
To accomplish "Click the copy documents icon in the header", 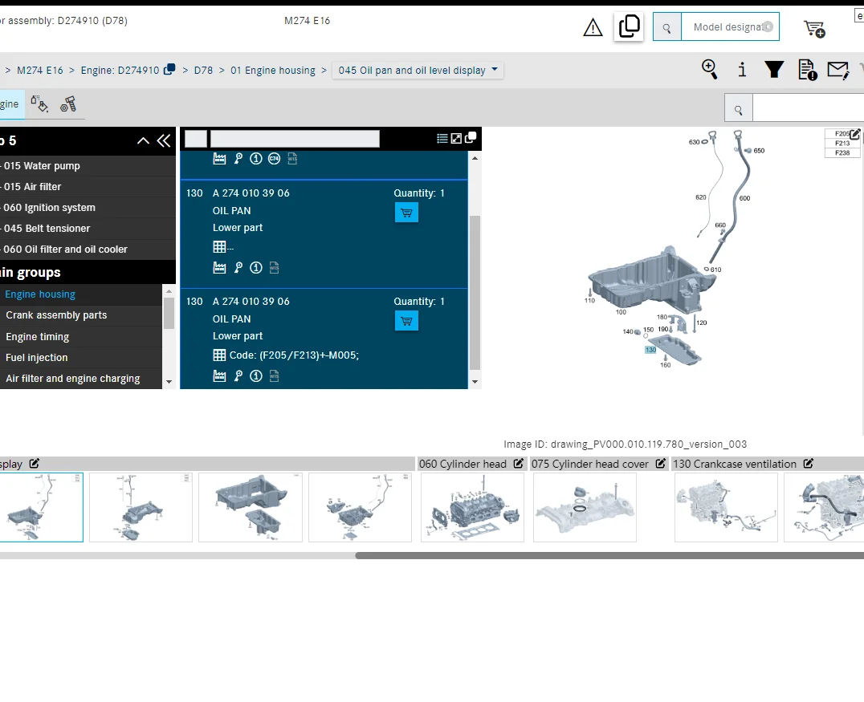I will (x=629, y=26).
